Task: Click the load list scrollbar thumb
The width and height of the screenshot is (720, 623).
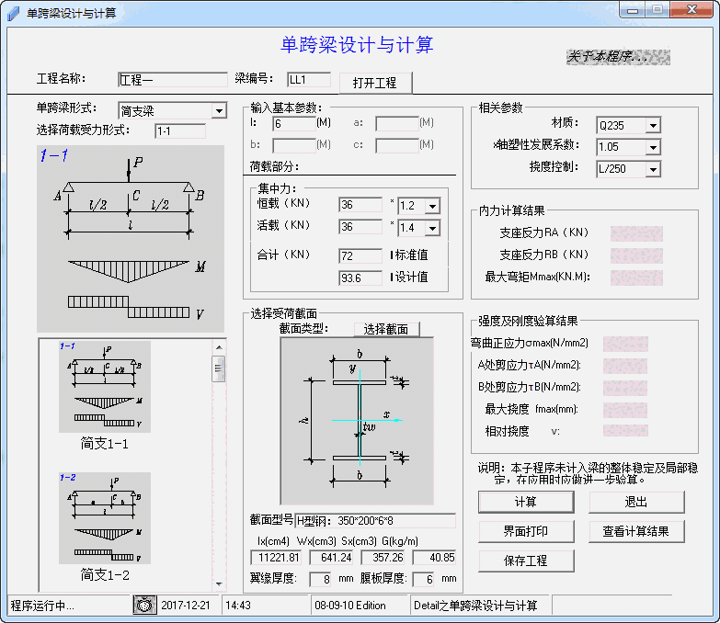Action: coord(219,368)
